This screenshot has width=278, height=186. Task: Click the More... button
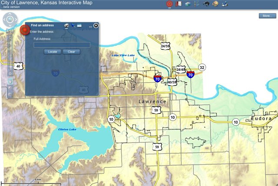click(268, 16)
